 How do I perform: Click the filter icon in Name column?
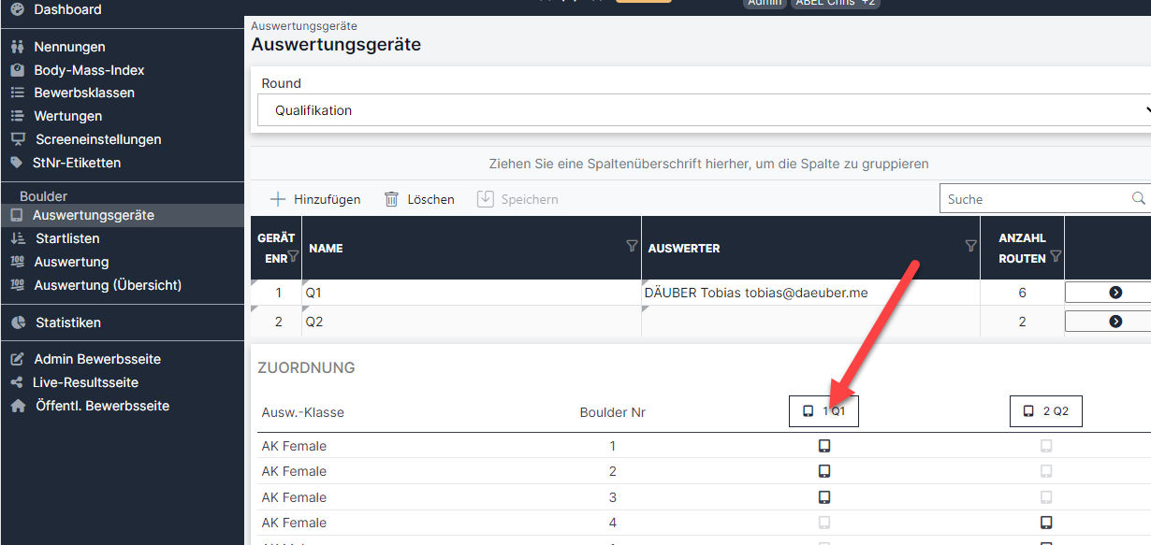[x=632, y=246]
